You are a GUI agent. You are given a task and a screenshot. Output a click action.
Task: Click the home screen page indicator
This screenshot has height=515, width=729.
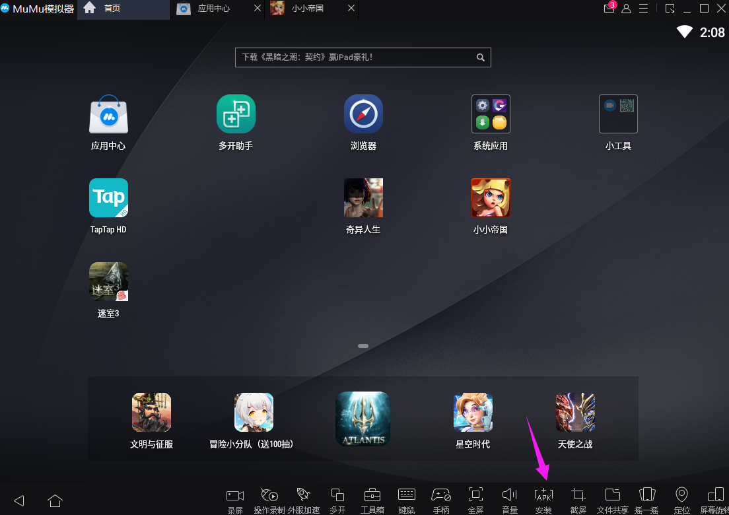tap(363, 346)
